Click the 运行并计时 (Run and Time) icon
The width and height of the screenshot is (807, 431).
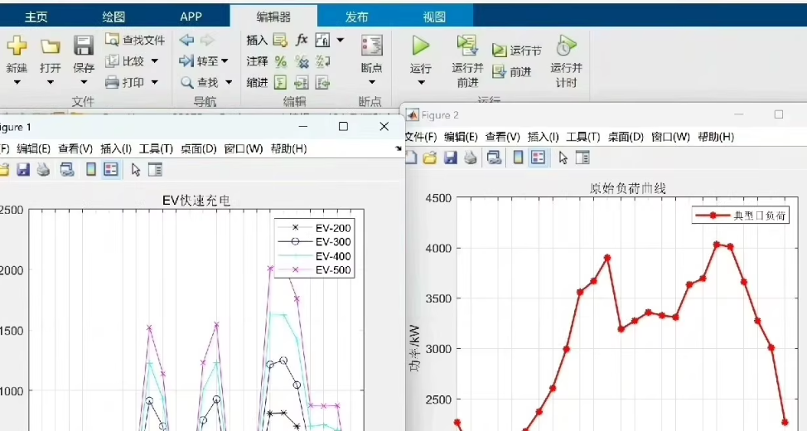coord(566,46)
